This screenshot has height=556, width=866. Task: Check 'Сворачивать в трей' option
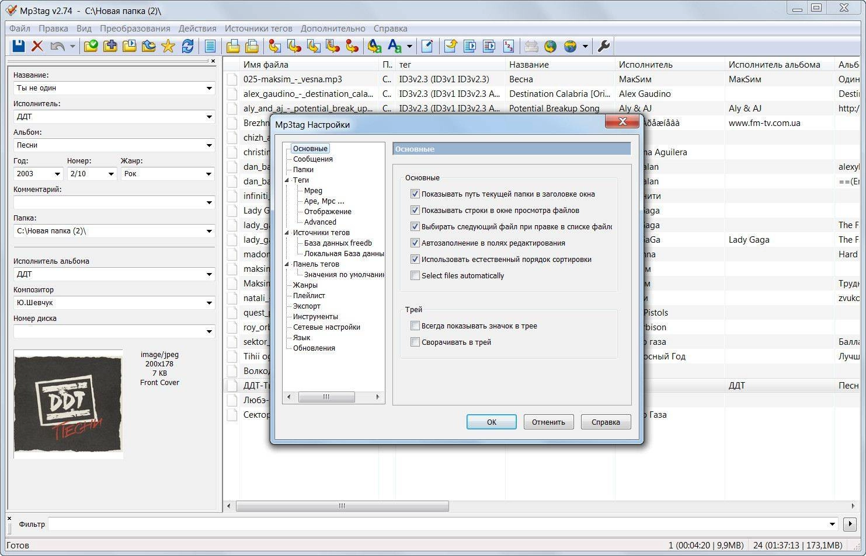[415, 342]
